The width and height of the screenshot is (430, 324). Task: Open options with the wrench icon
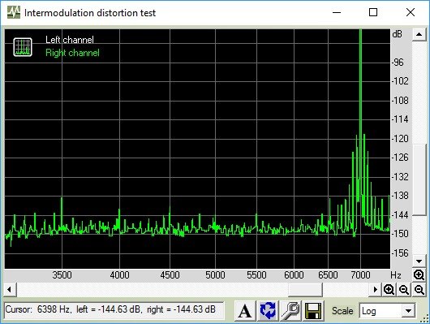290,311
